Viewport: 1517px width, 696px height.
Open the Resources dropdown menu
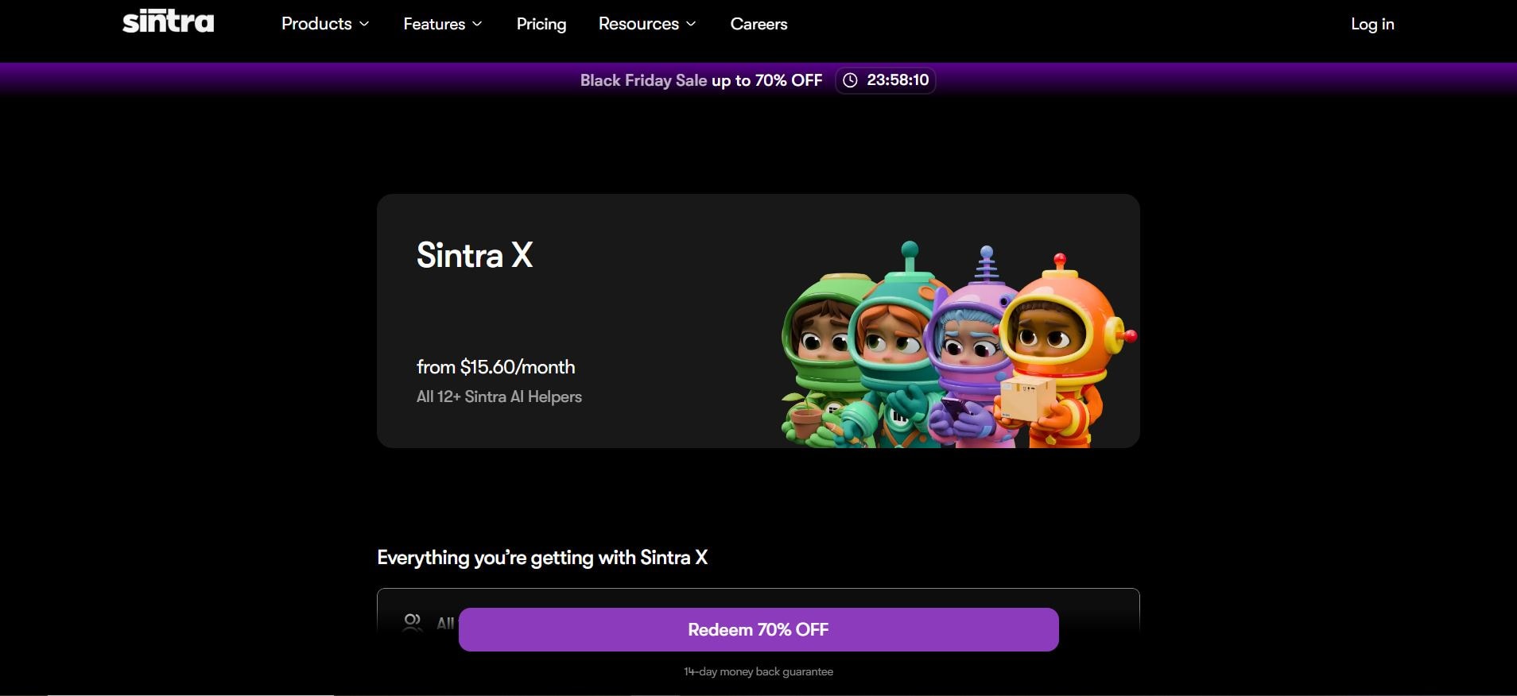pyautogui.click(x=647, y=24)
